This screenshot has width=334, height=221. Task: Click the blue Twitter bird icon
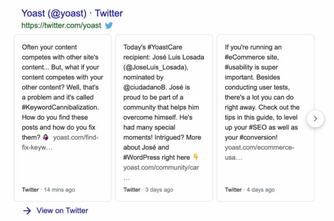[x=109, y=26]
